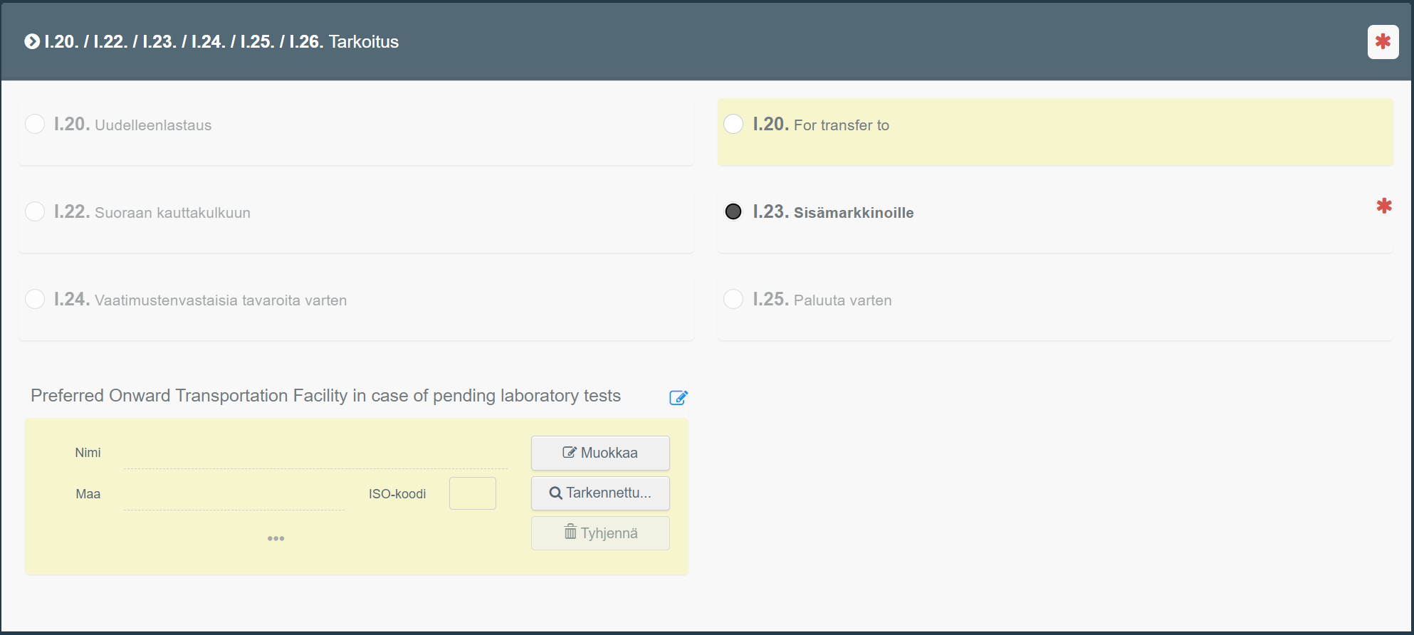The width and height of the screenshot is (1414, 635).
Task: Select the I.25 Paluuta varten radio button
Action: (x=733, y=300)
